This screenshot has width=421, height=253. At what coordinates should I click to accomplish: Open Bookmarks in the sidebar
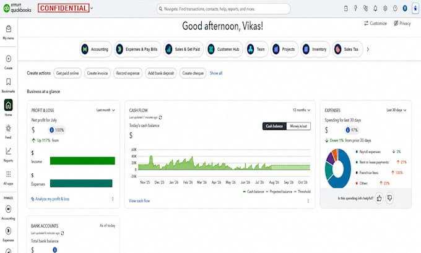click(x=8, y=85)
